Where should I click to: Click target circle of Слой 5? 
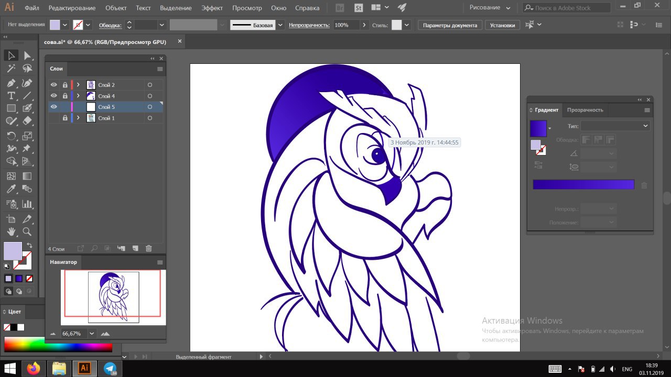[150, 107]
